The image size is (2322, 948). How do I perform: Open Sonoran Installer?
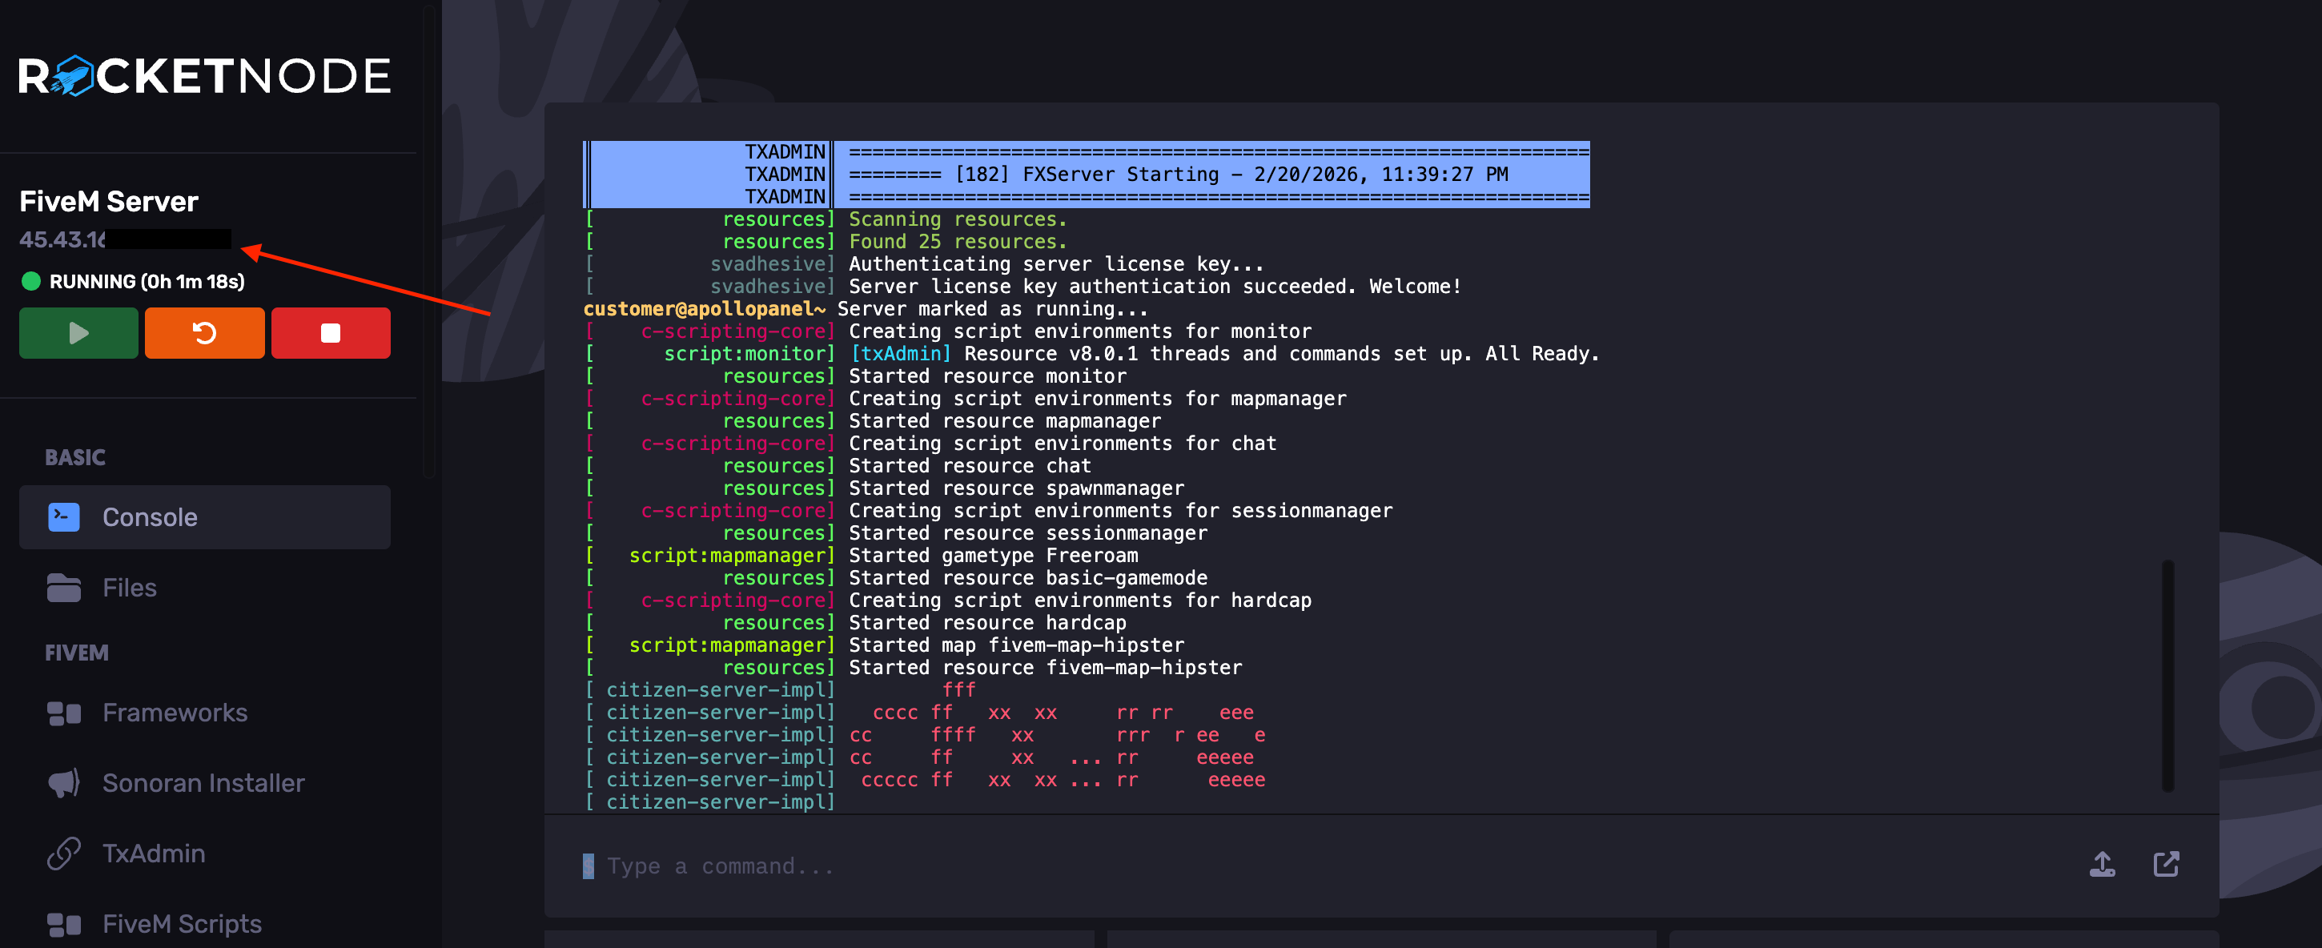tap(203, 783)
